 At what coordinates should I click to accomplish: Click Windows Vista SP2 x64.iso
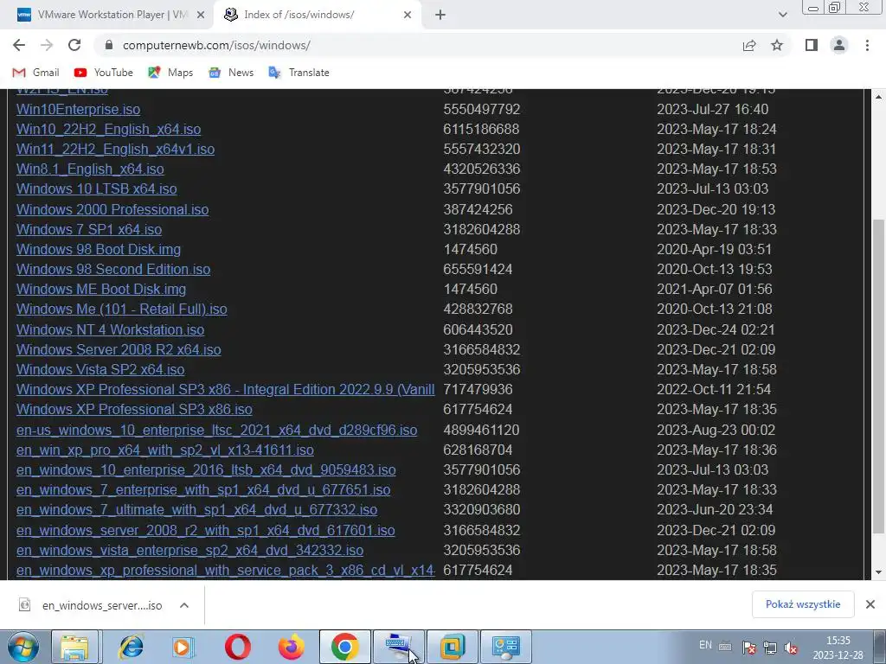click(x=100, y=369)
